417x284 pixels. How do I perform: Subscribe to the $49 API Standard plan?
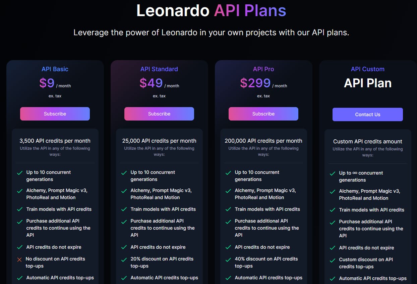point(159,114)
